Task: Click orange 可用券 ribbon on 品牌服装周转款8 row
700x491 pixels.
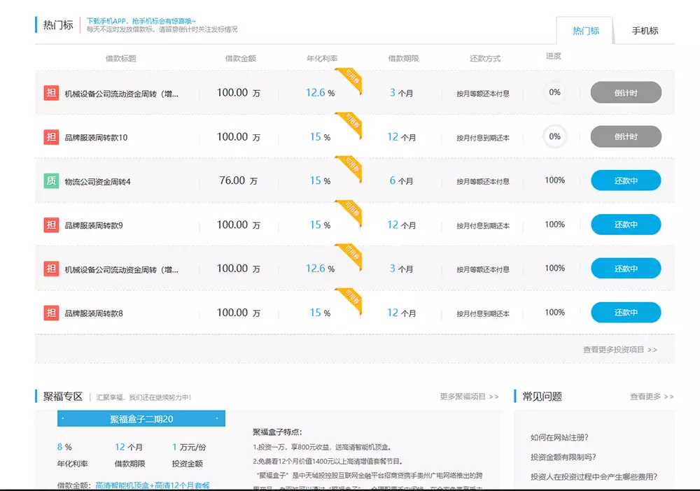Action: pyautogui.click(x=350, y=297)
